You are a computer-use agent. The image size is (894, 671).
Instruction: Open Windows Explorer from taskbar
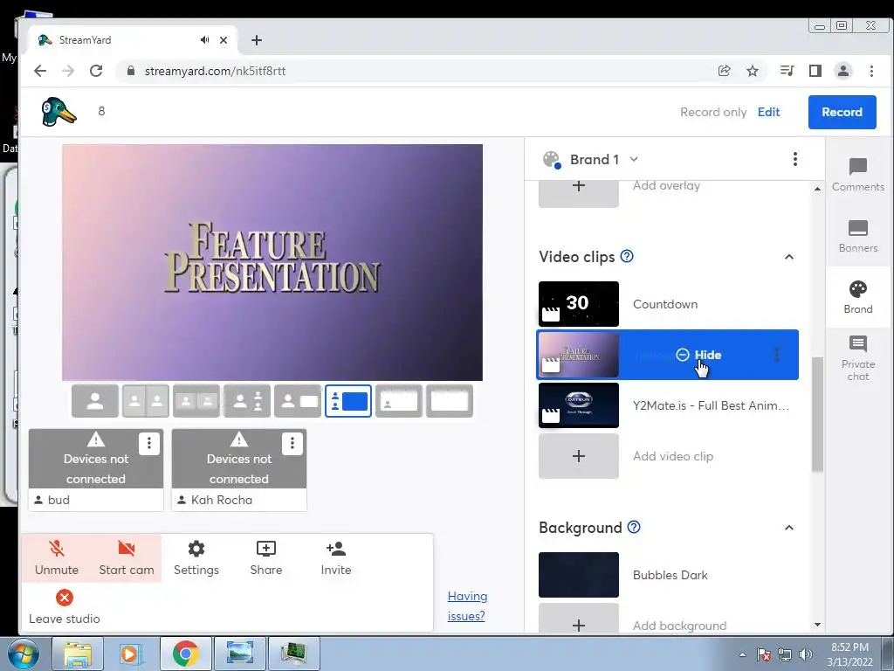point(78,654)
